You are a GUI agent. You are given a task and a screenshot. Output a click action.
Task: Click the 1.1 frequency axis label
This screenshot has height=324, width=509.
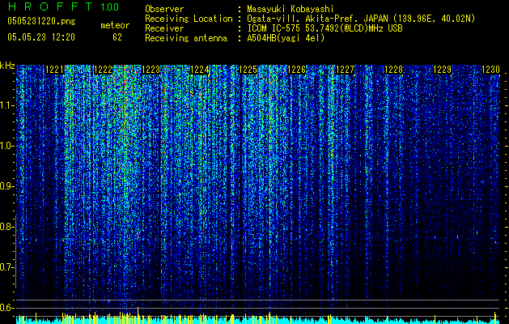point(7,105)
